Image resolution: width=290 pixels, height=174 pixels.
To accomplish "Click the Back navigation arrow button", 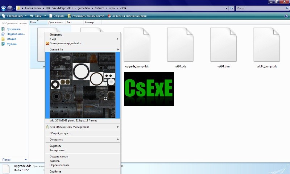I will click(4, 8).
